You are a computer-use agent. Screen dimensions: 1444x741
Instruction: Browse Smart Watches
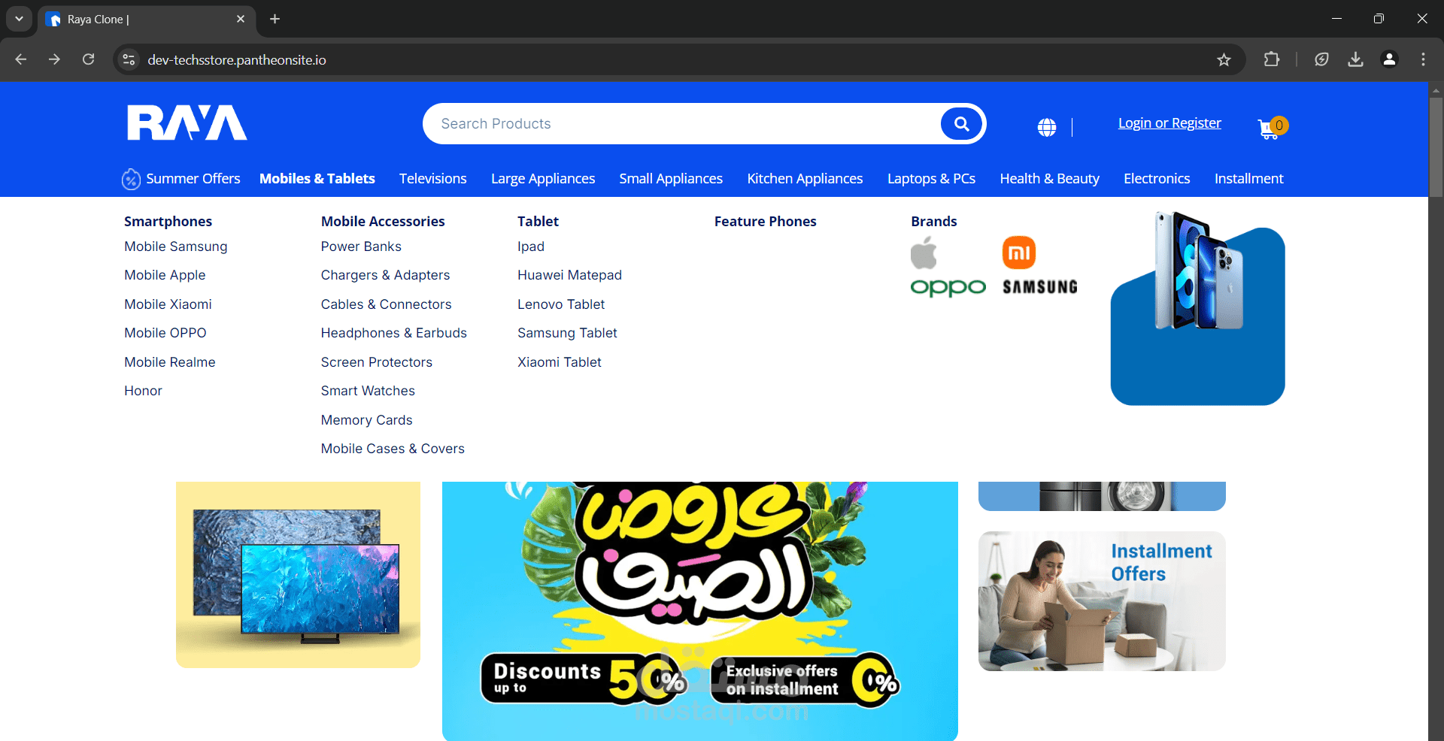(368, 391)
